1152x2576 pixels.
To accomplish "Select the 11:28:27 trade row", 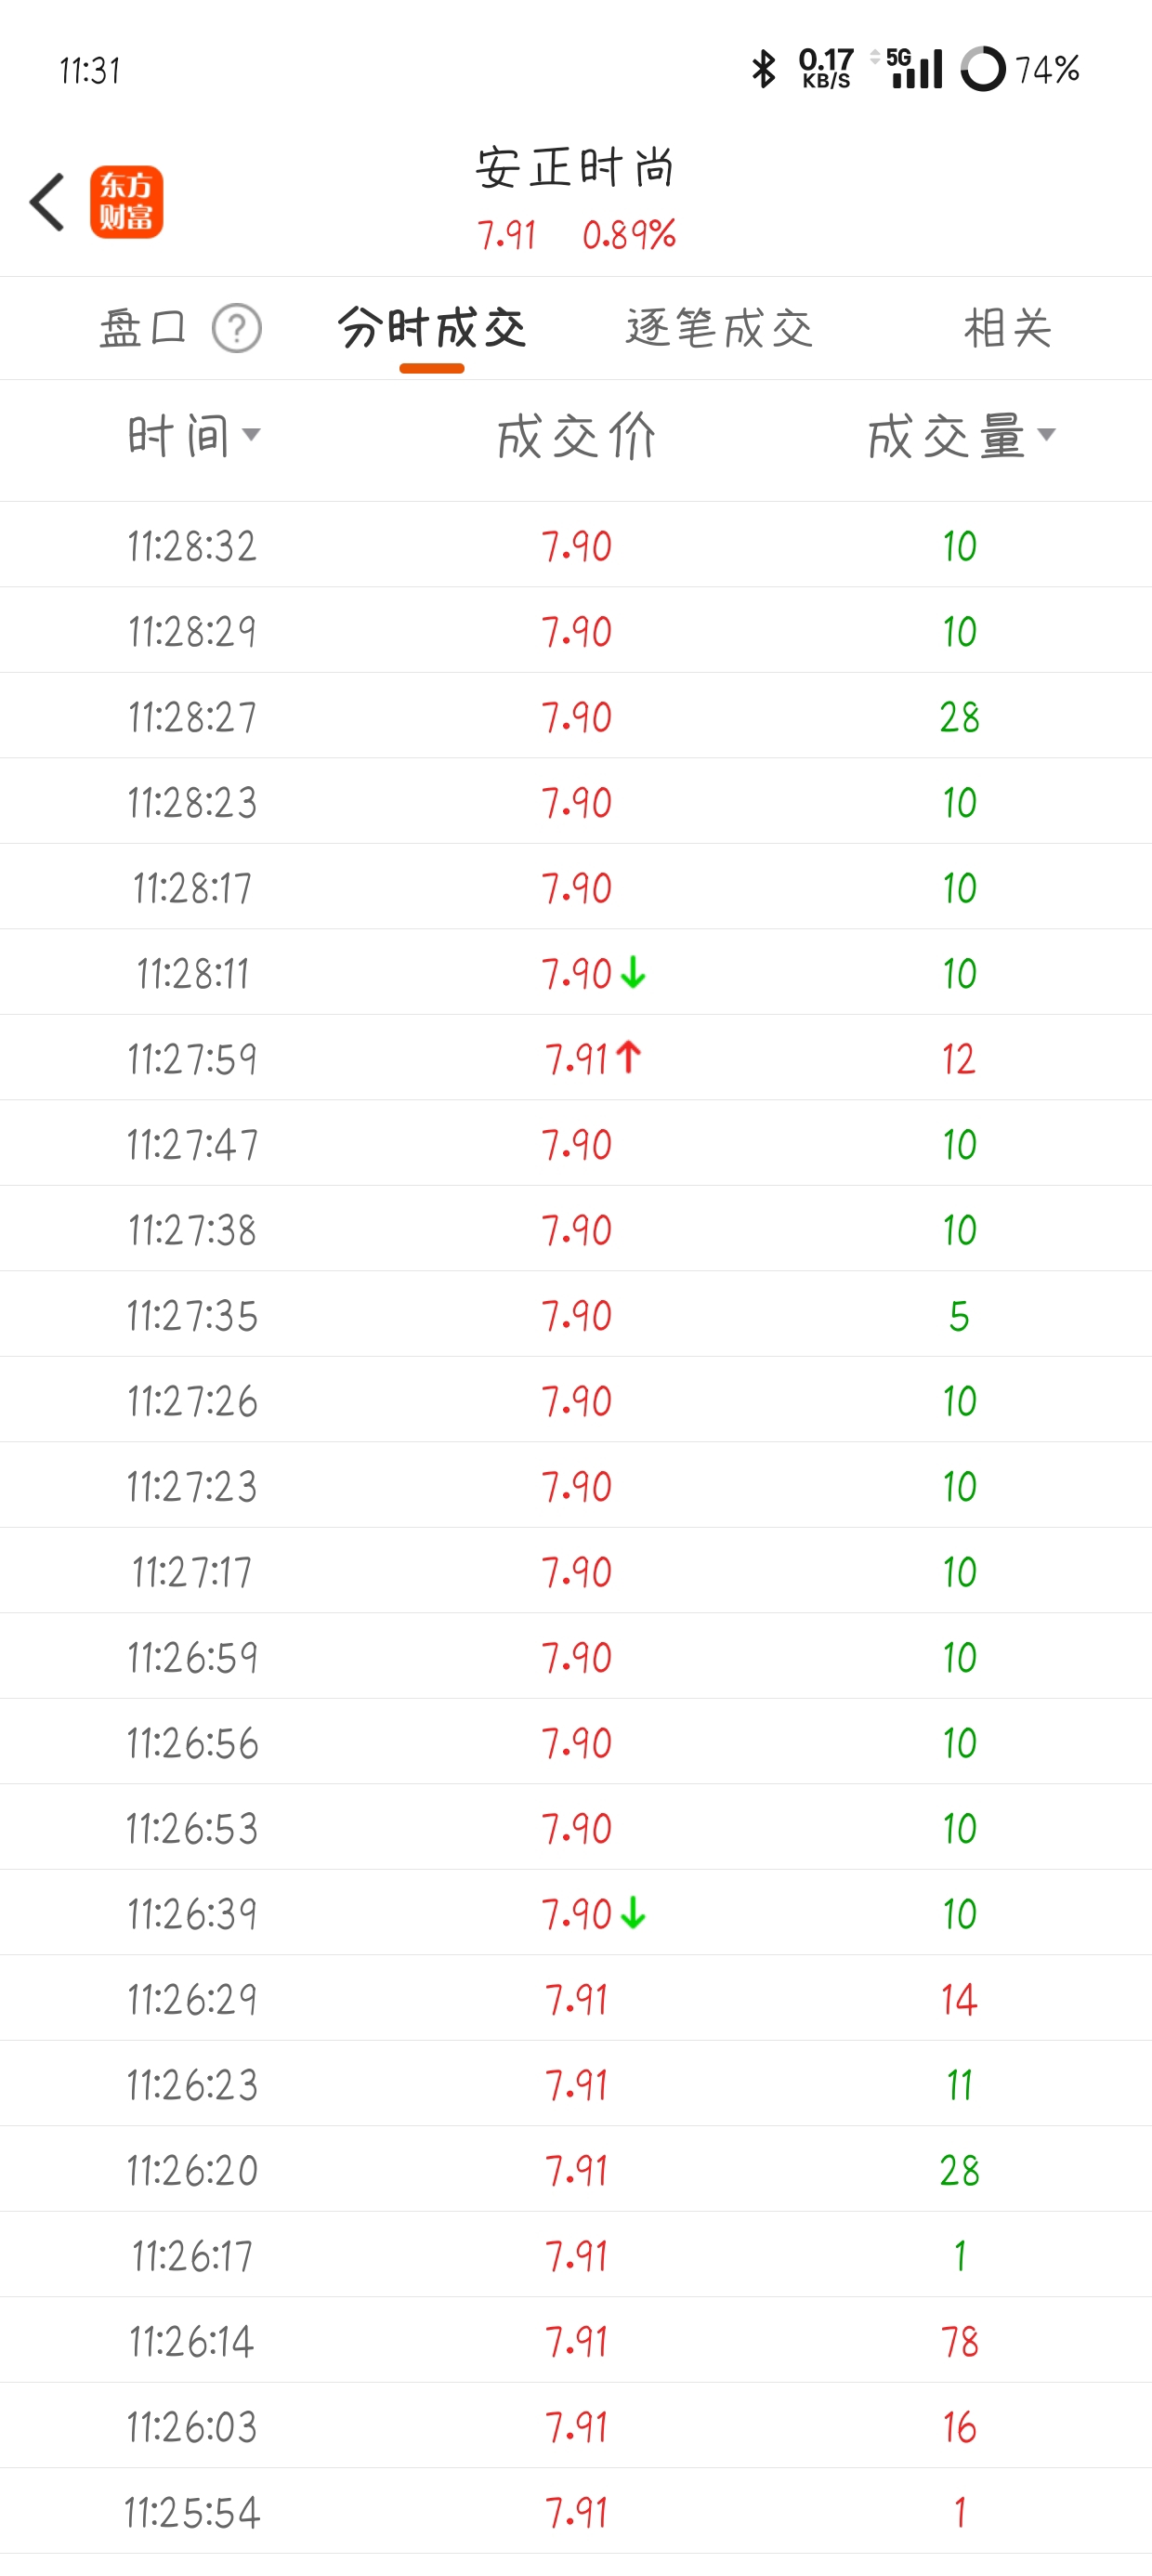I will click(x=576, y=716).
